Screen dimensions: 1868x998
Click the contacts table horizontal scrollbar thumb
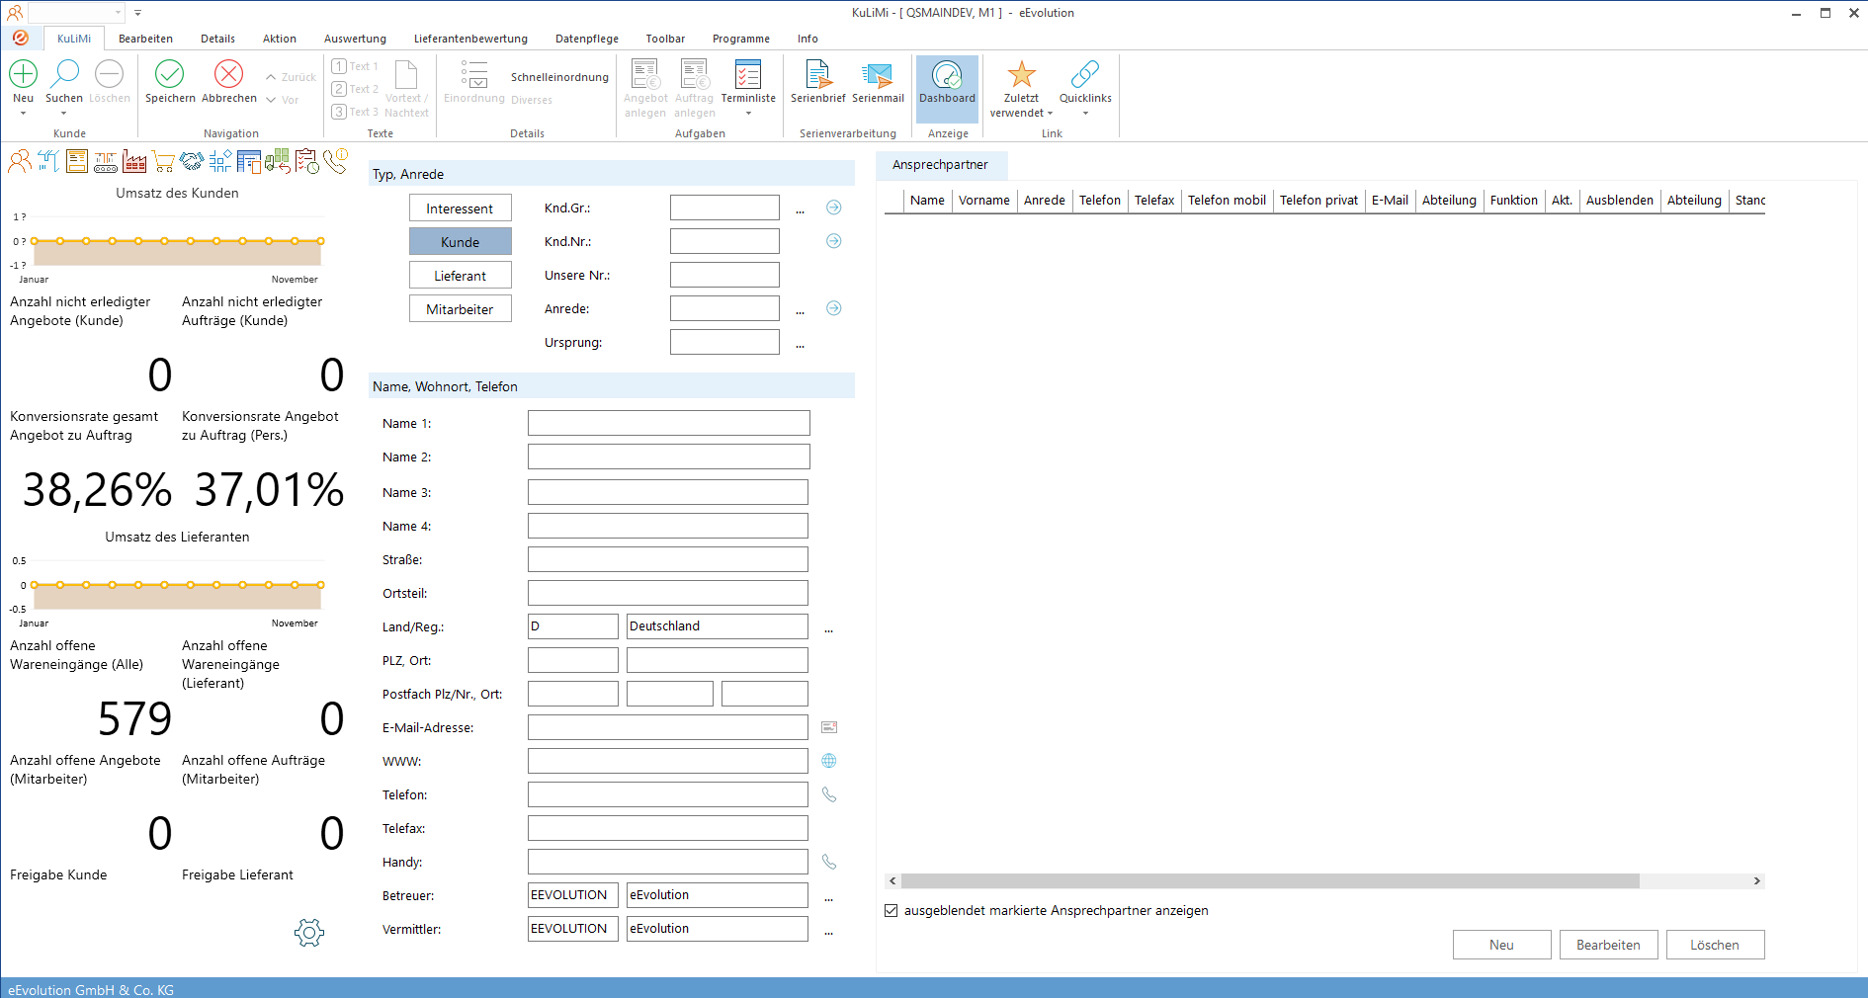[x=1270, y=880]
